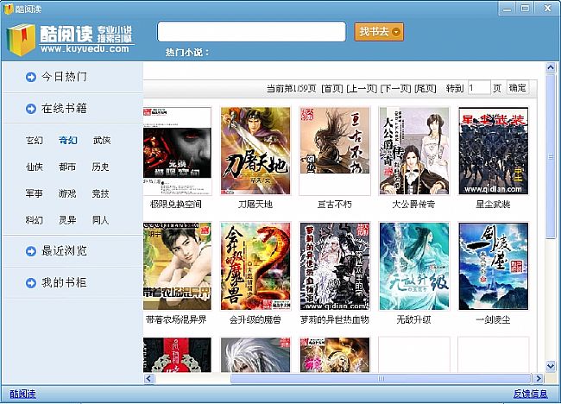Click the 确定 confirm button
Viewport: 561px width, 404px height.
[x=517, y=88]
